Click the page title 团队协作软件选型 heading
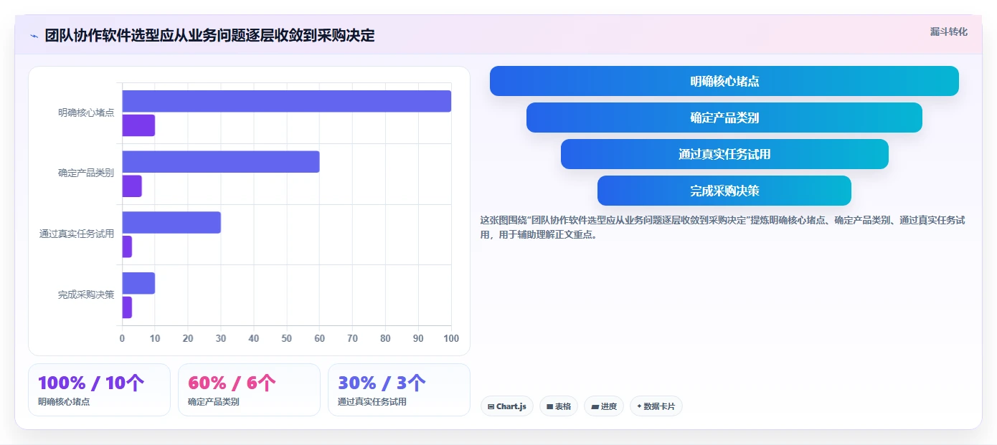Image resolution: width=997 pixels, height=445 pixels. tap(209, 36)
